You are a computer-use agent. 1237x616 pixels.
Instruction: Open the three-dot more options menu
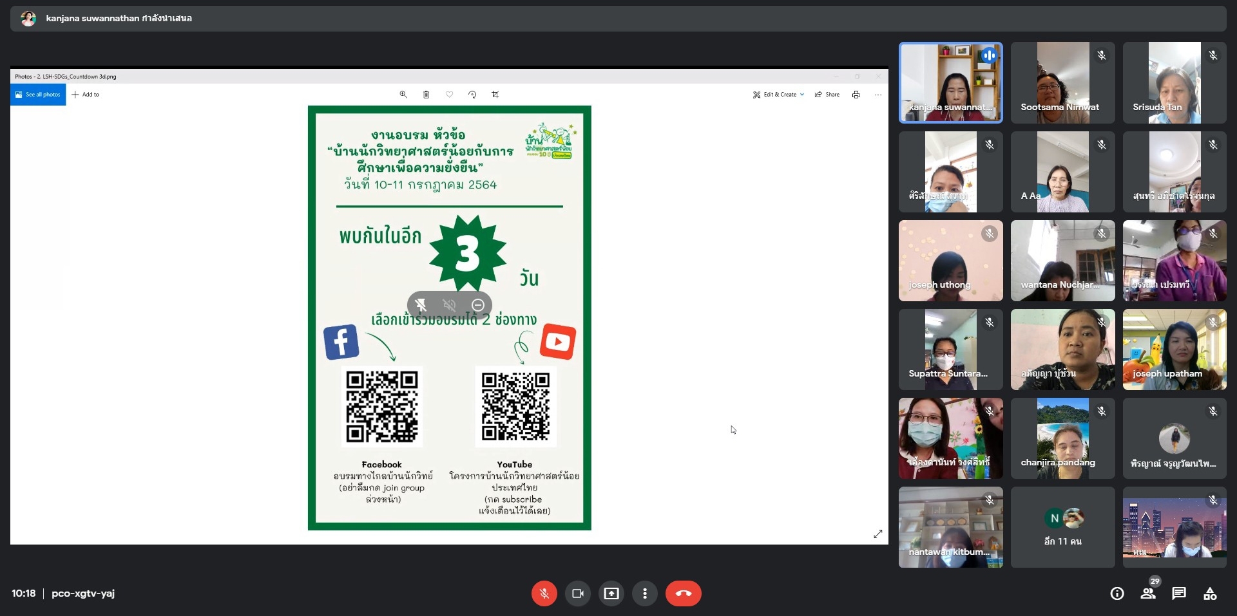(x=645, y=593)
